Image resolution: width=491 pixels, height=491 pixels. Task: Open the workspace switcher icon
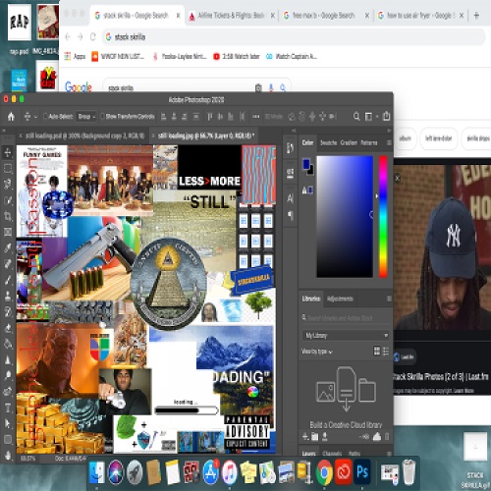click(x=368, y=117)
